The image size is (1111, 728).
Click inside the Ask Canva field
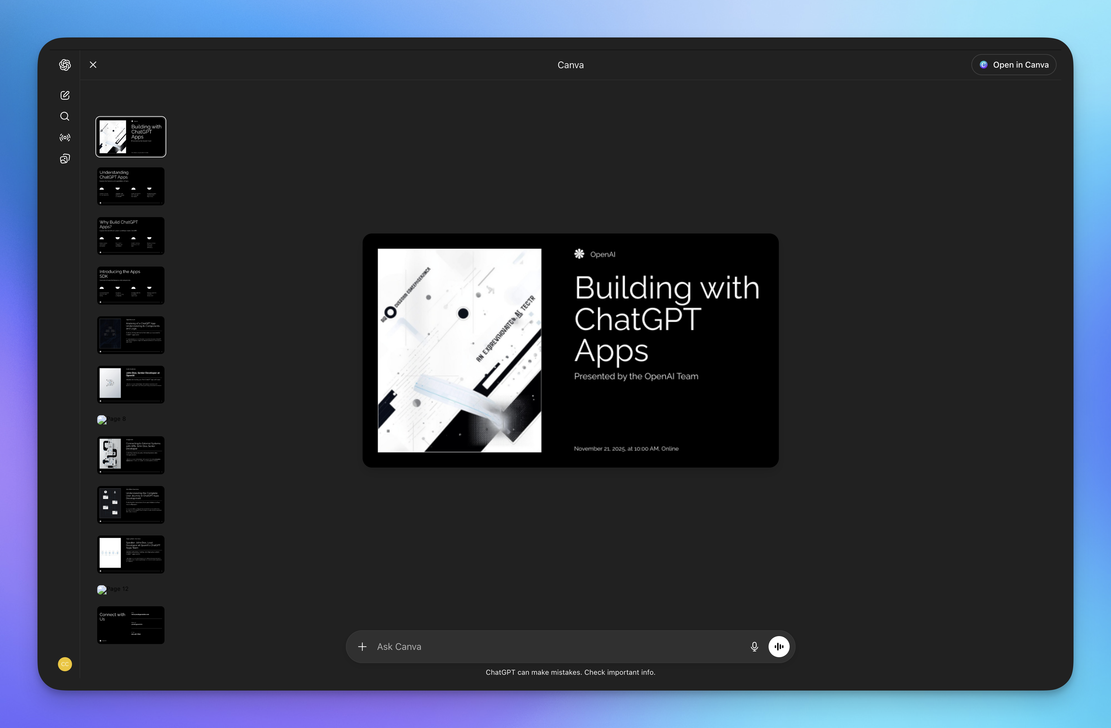point(513,646)
